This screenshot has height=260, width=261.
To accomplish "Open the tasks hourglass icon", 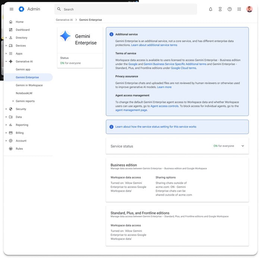I will coord(220,9).
